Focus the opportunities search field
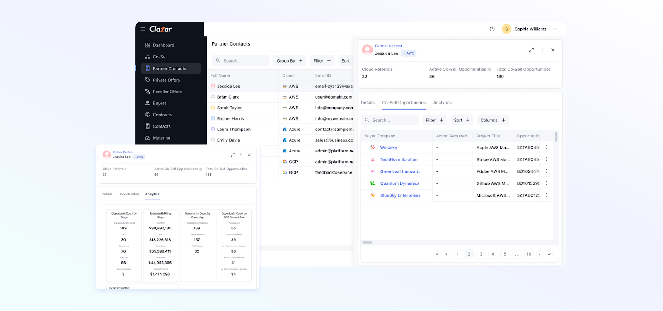Image resolution: width=663 pixels, height=311 pixels. tap(390, 120)
